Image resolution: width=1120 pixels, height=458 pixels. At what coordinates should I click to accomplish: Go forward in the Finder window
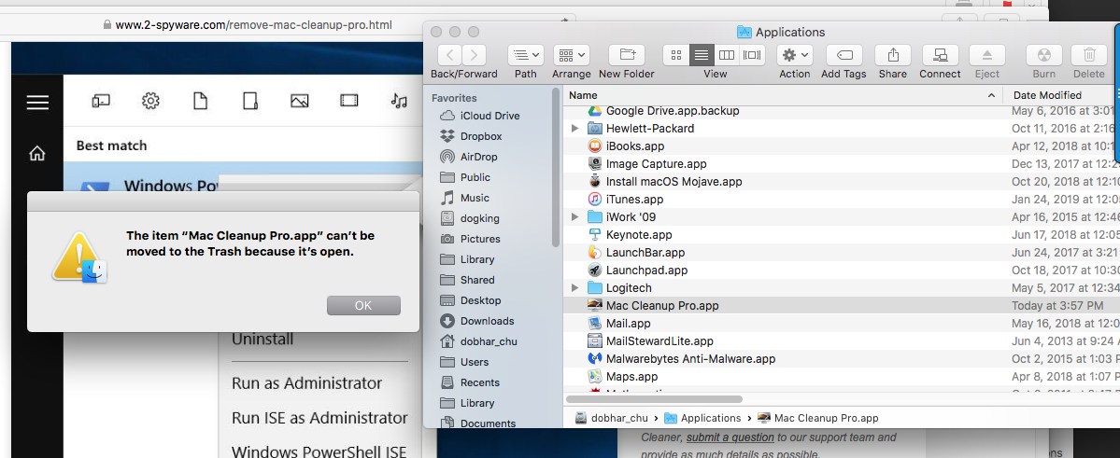click(x=475, y=55)
